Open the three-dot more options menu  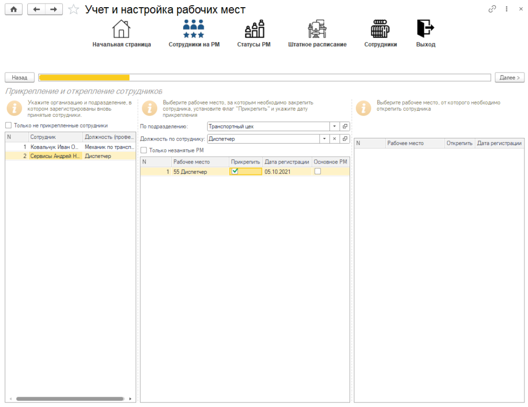pyautogui.click(x=507, y=9)
